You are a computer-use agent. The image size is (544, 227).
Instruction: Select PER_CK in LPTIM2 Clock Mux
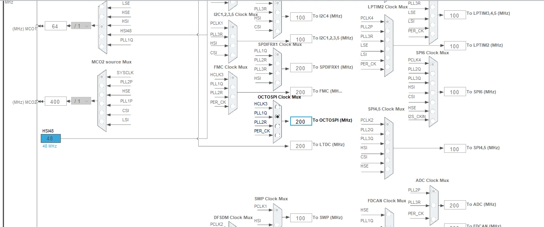click(387, 67)
